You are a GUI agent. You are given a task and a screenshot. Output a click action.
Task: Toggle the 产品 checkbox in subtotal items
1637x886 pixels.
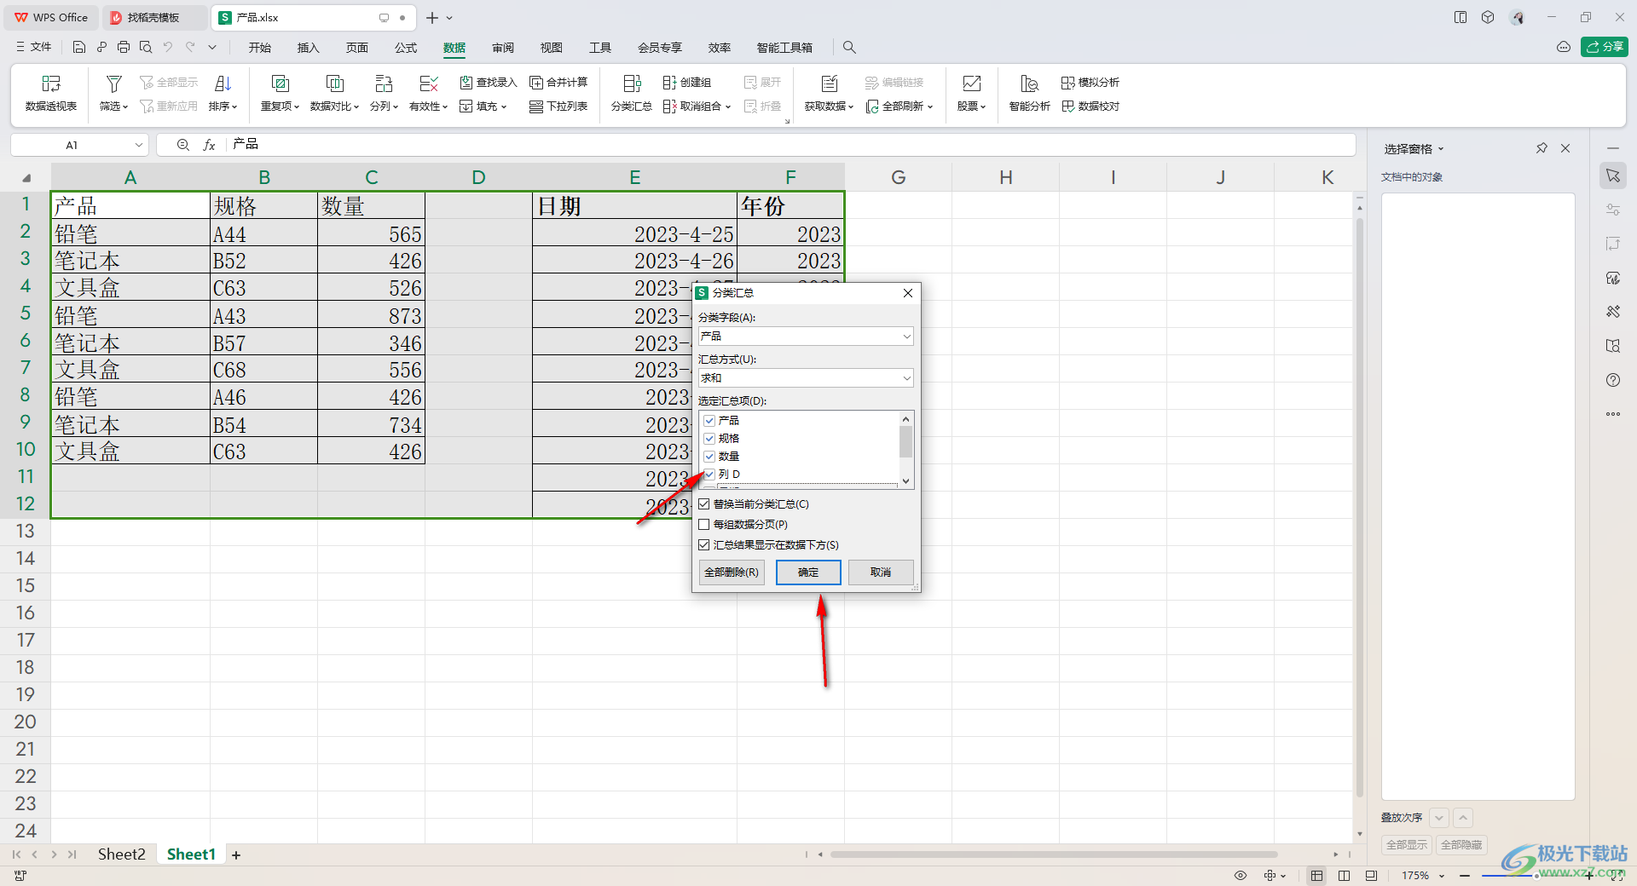coord(709,421)
